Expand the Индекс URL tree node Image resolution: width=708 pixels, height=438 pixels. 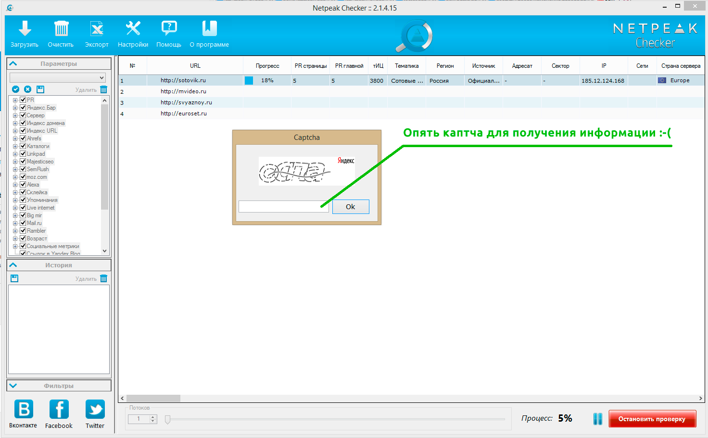tap(15, 131)
